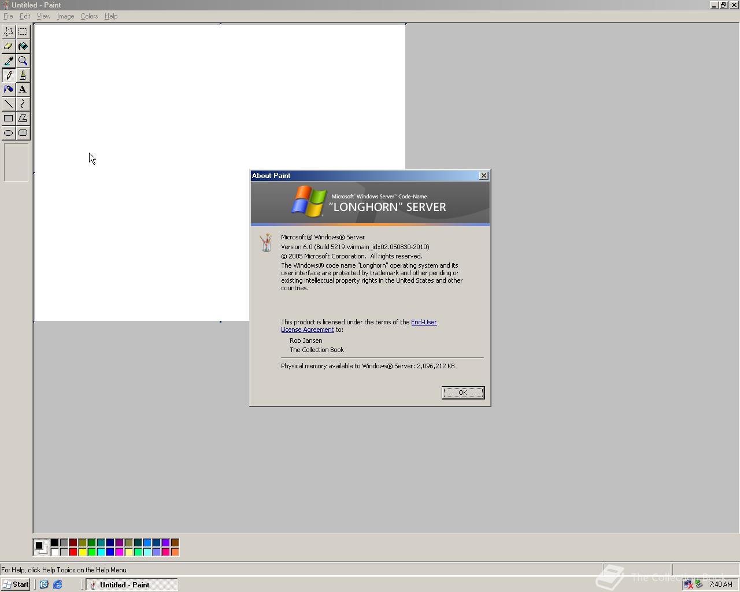The height and width of the screenshot is (592, 740).
Task: Select the rectangular Select tool
Action: point(23,32)
